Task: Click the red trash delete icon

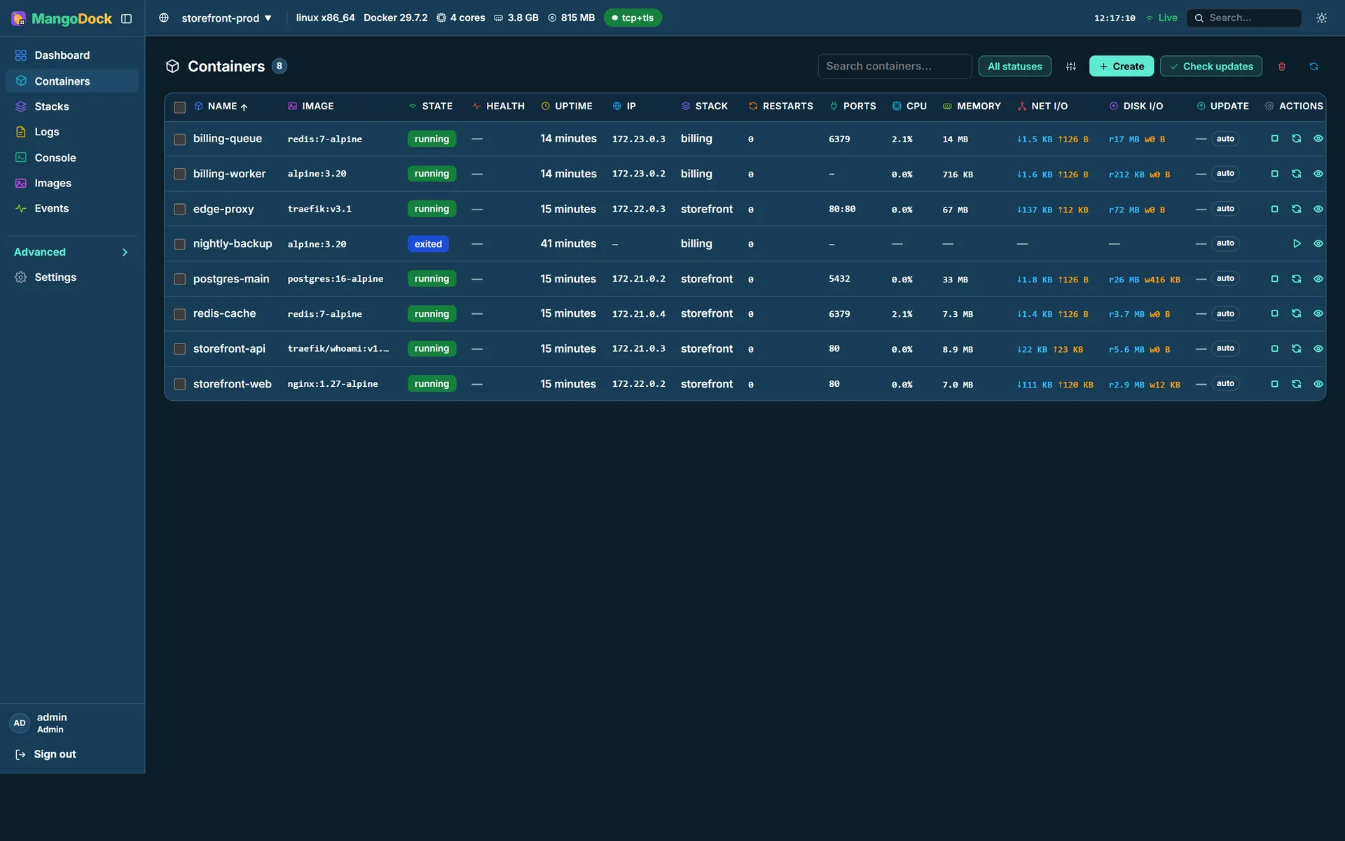Action: coord(1282,67)
